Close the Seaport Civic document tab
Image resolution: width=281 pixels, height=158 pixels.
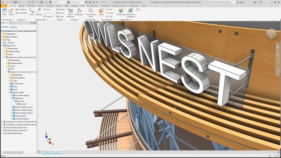click(61, 152)
